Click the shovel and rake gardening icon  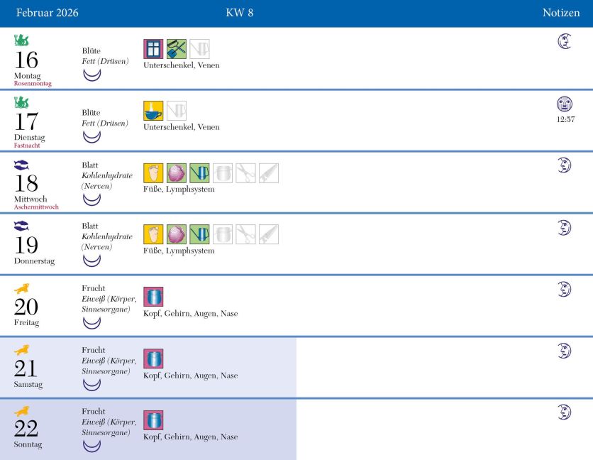pyautogui.click(x=176, y=49)
